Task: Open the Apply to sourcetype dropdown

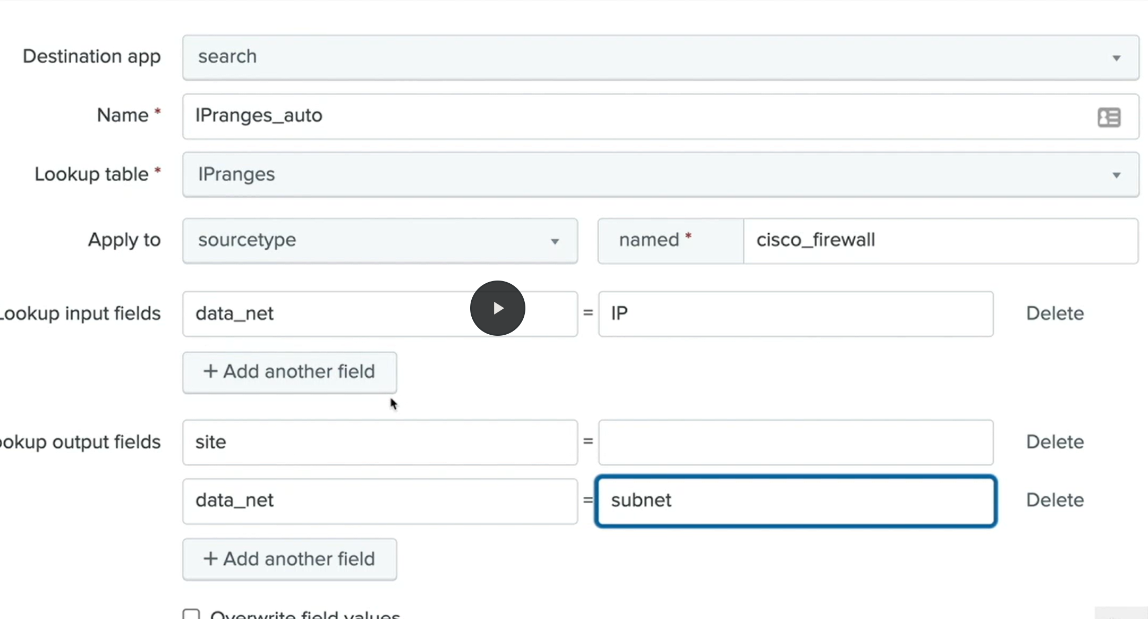Action: (x=379, y=241)
